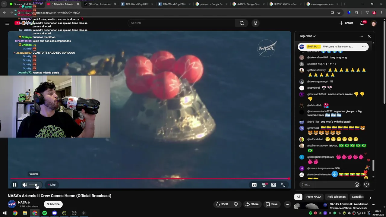Open live chat options menu

pos(361,36)
